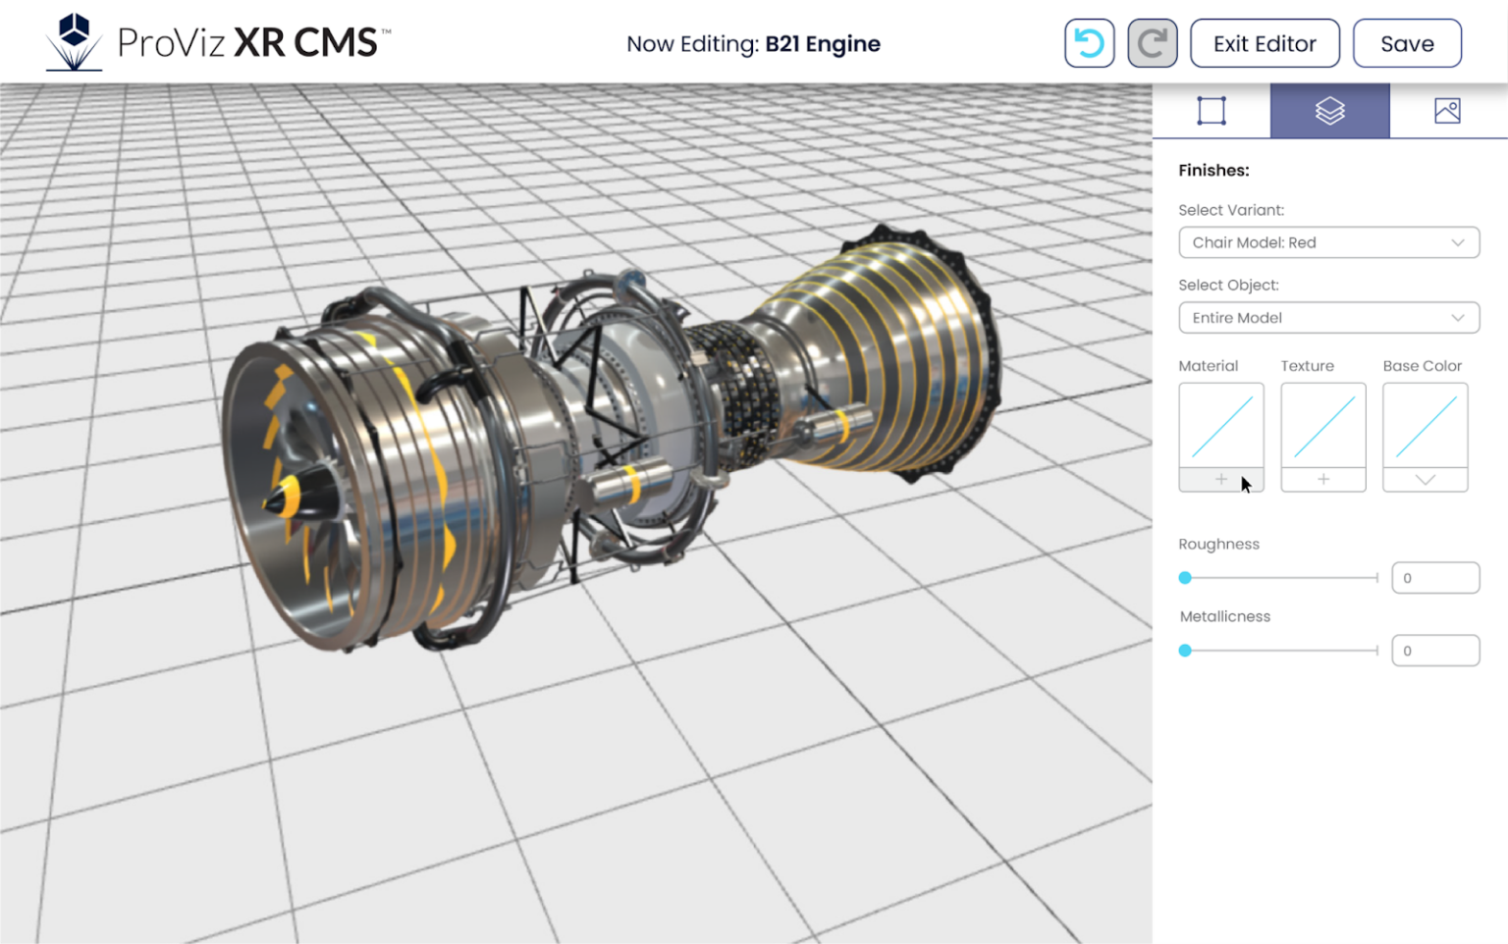Add a texture with the plus button
Viewport: 1508px width, 944px height.
pyautogui.click(x=1323, y=480)
